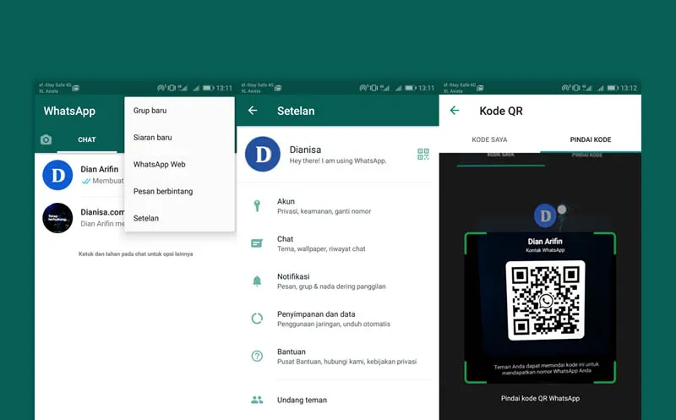Tap the question mark Bantuan icon
The height and width of the screenshot is (420, 676).
(257, 356)
